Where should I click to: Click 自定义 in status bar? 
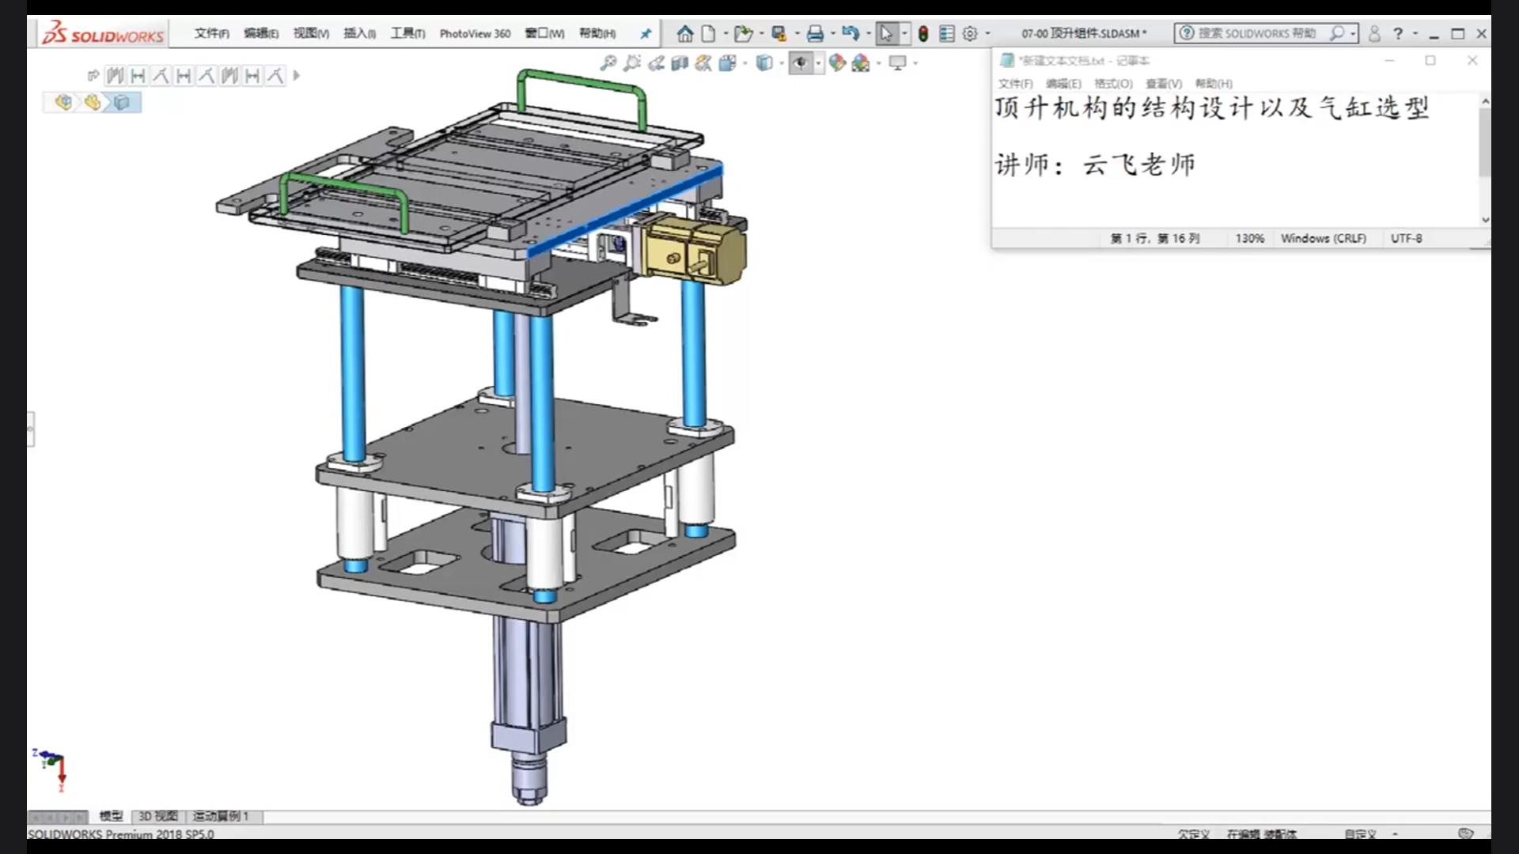click(x=1360, y=833)
